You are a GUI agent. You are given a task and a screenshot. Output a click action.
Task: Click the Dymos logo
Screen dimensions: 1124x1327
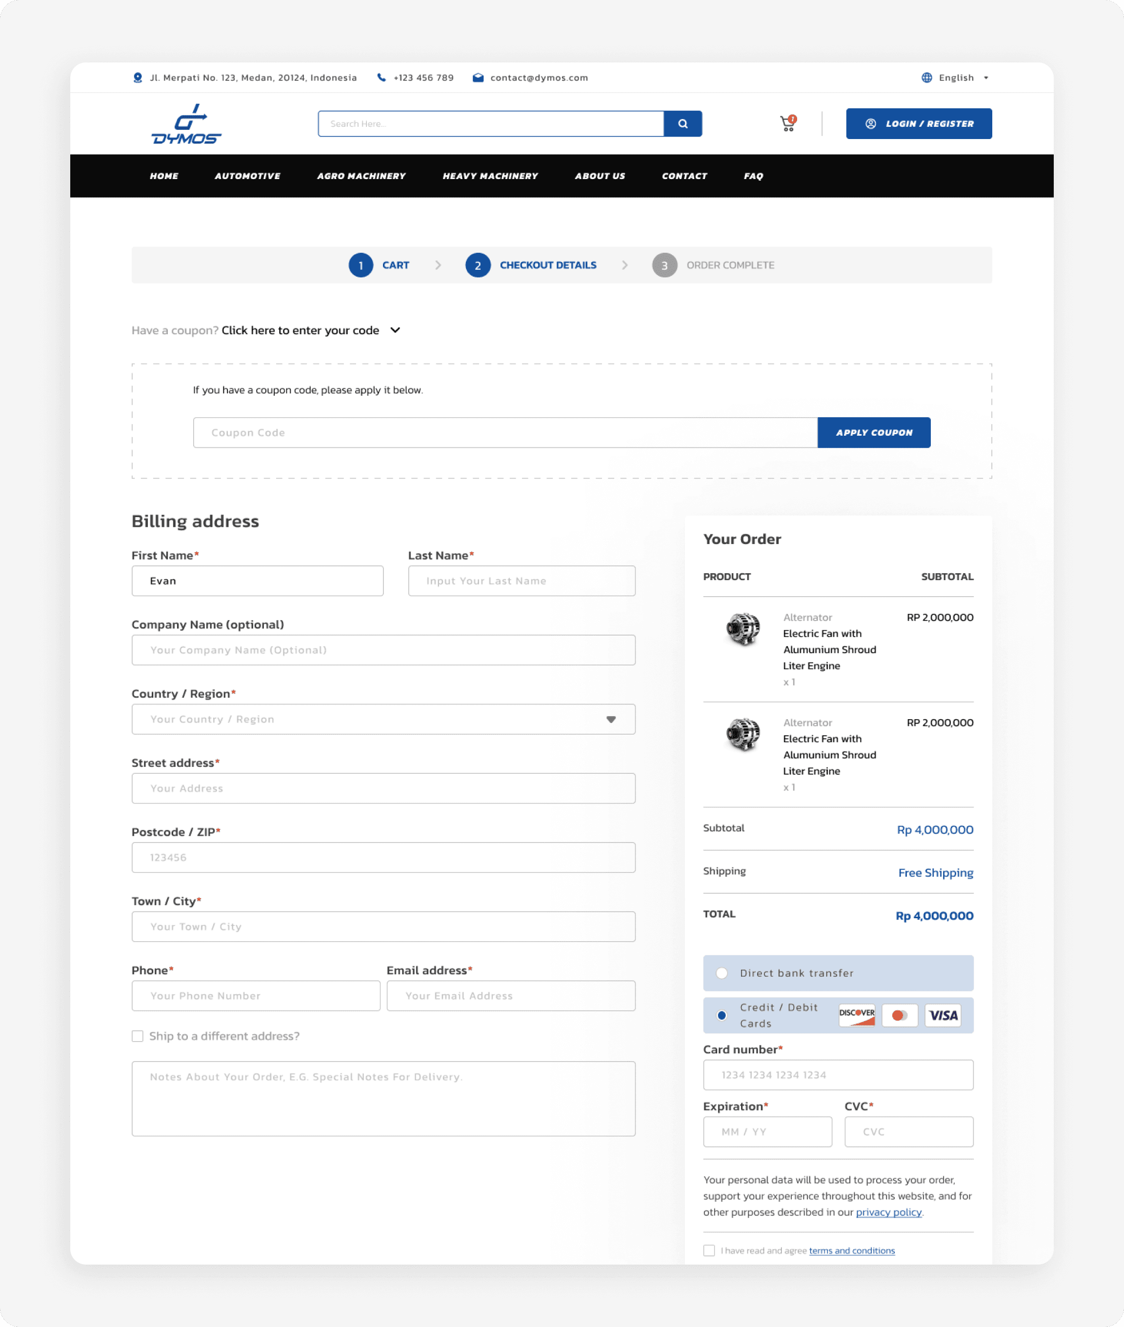(x=186, y=123)
